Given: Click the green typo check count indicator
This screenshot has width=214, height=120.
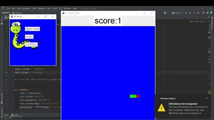Looking at the screenshot, I should [x=201, y=21].
